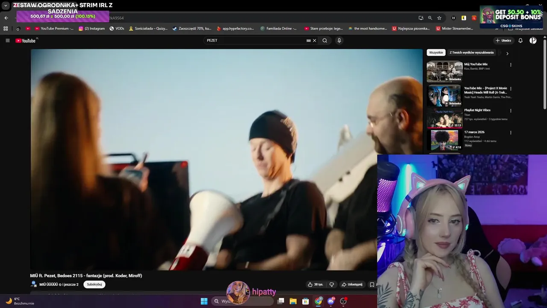Like the video with thumbs-up button
The width and height of the screenshot is (547, 308).
pyautogui.click(x=315, y=284)
